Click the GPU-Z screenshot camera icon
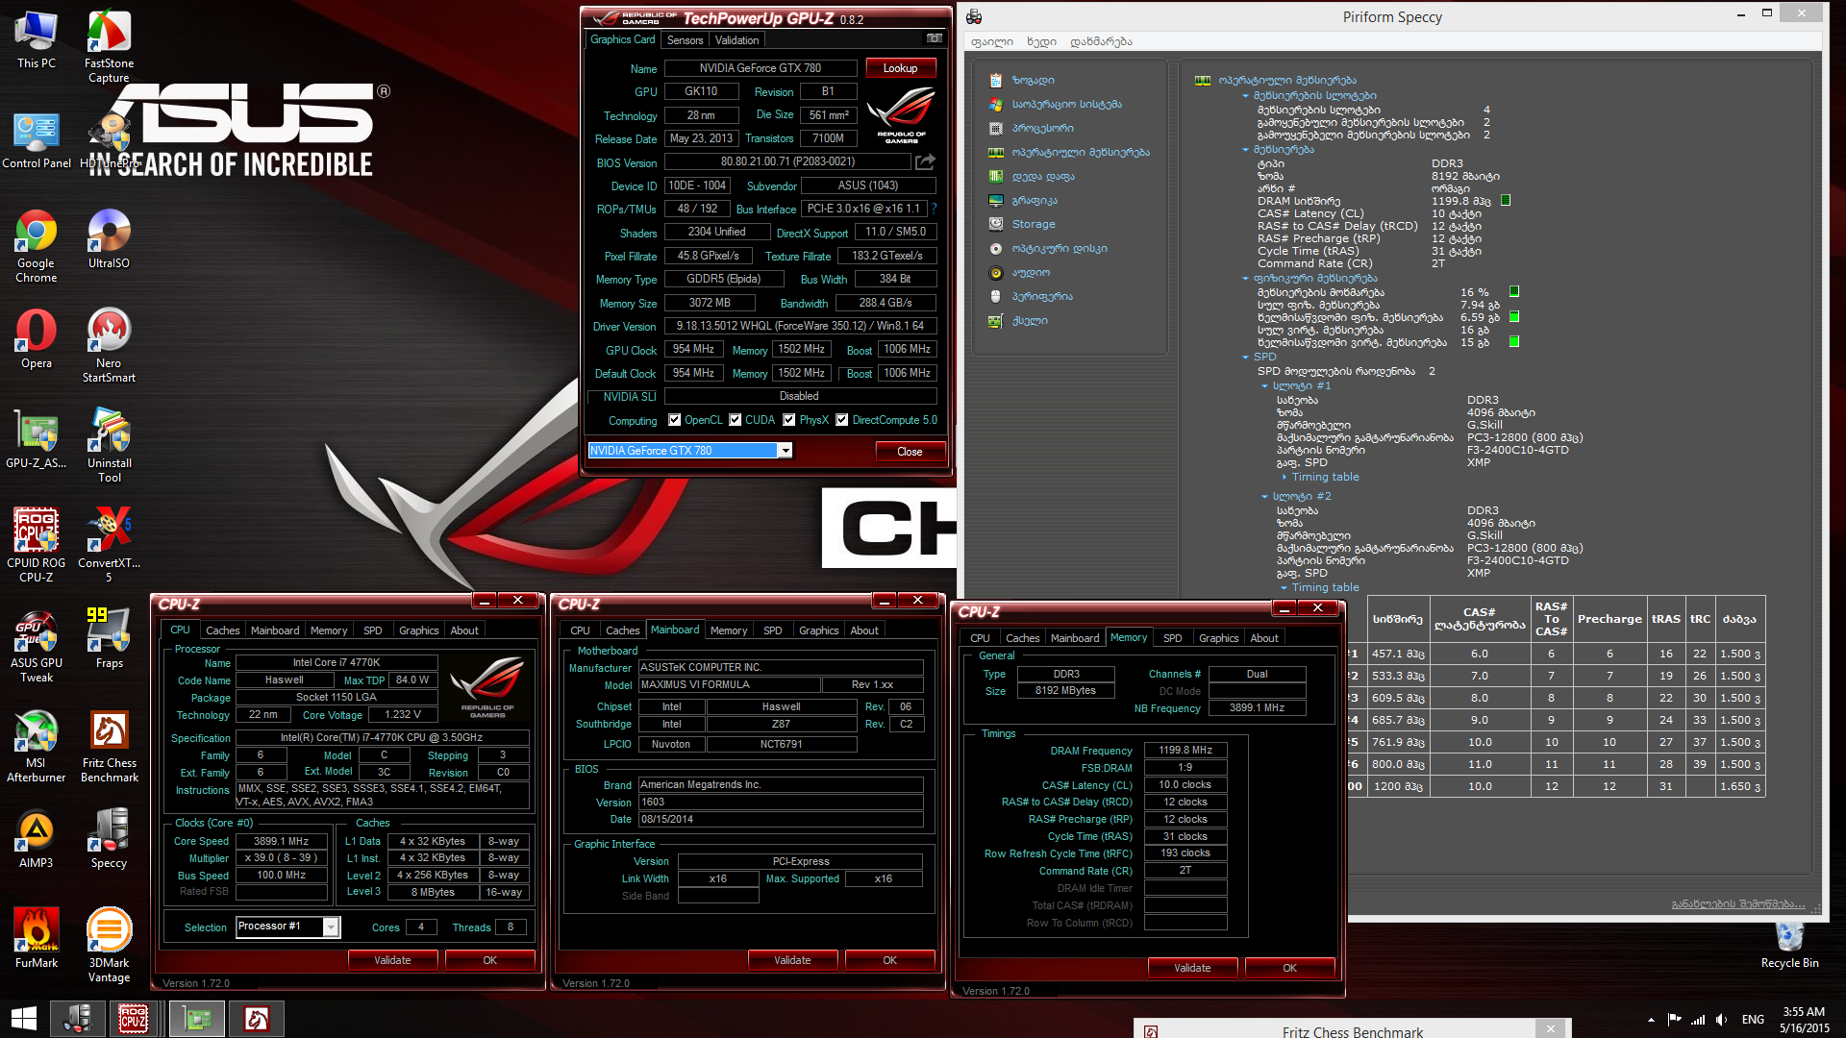This screenshot has height=1038, width=1846. pyautogui.click(x=934, y=39)
